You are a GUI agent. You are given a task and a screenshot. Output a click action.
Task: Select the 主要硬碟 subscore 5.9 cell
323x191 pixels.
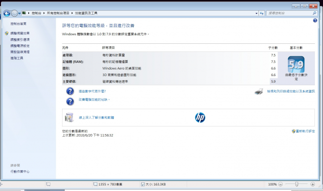274,82
